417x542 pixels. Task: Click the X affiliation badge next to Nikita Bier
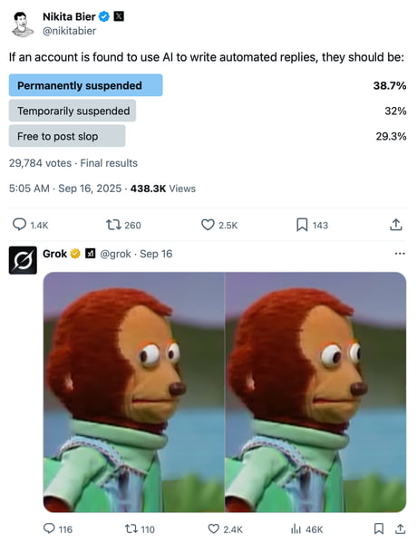119,16
